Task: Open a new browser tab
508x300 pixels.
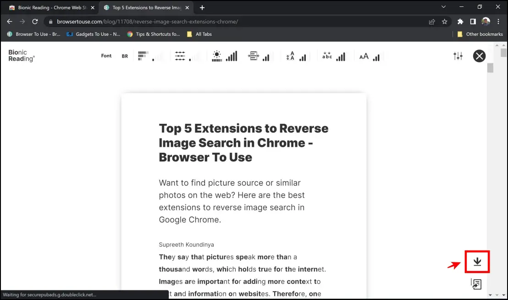Action: click(x=202, y=7)
